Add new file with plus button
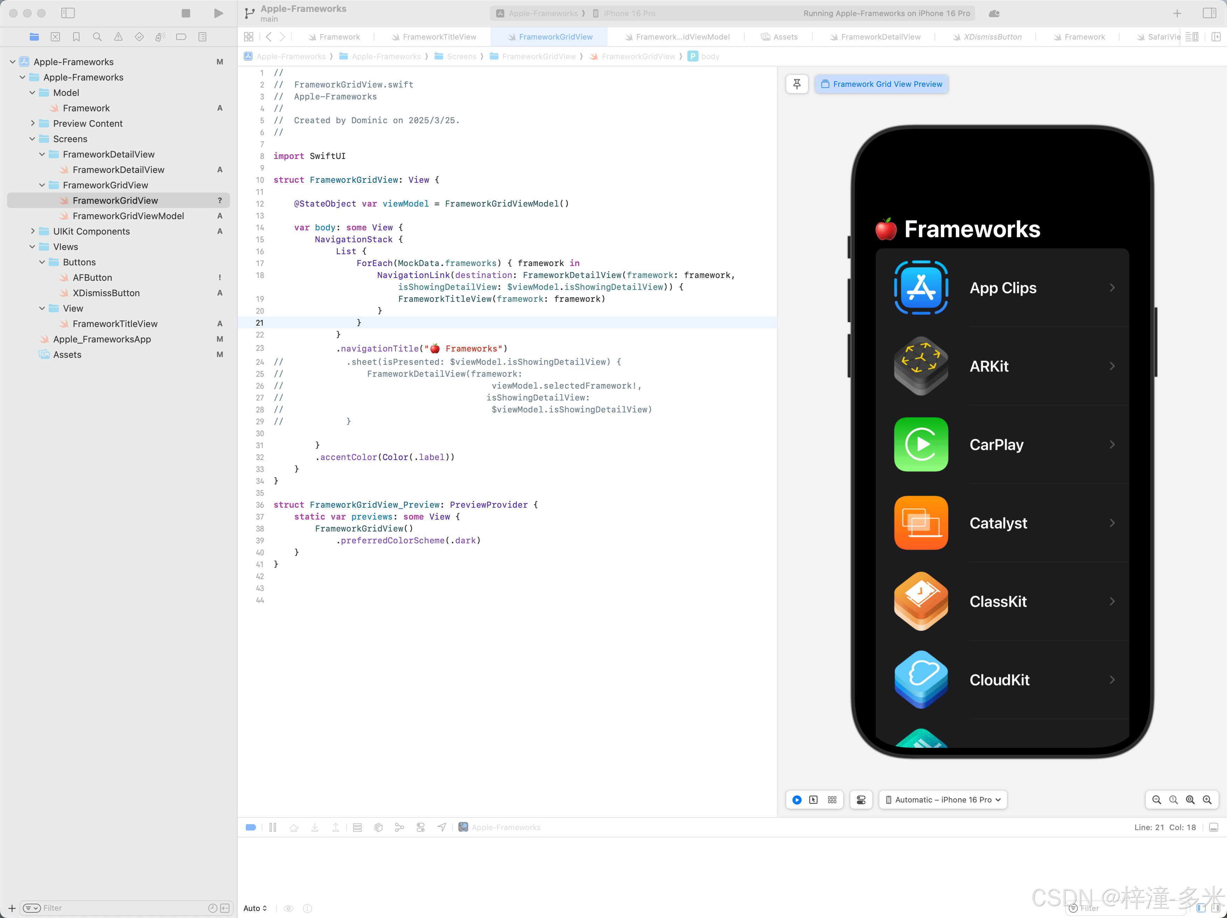 pos(12,908)
